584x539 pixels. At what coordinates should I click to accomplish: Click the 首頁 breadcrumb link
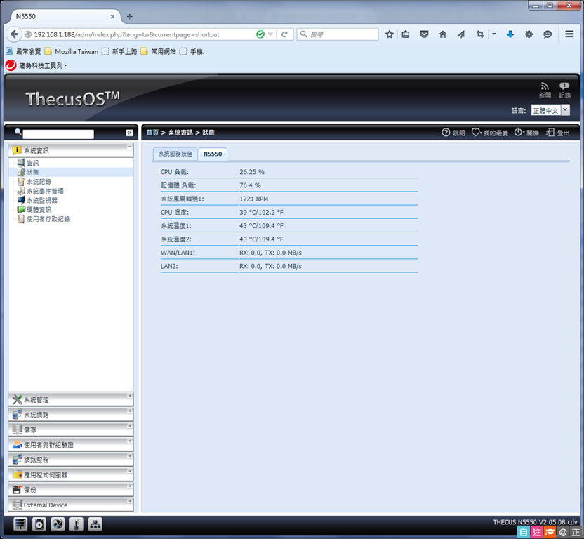152,133
